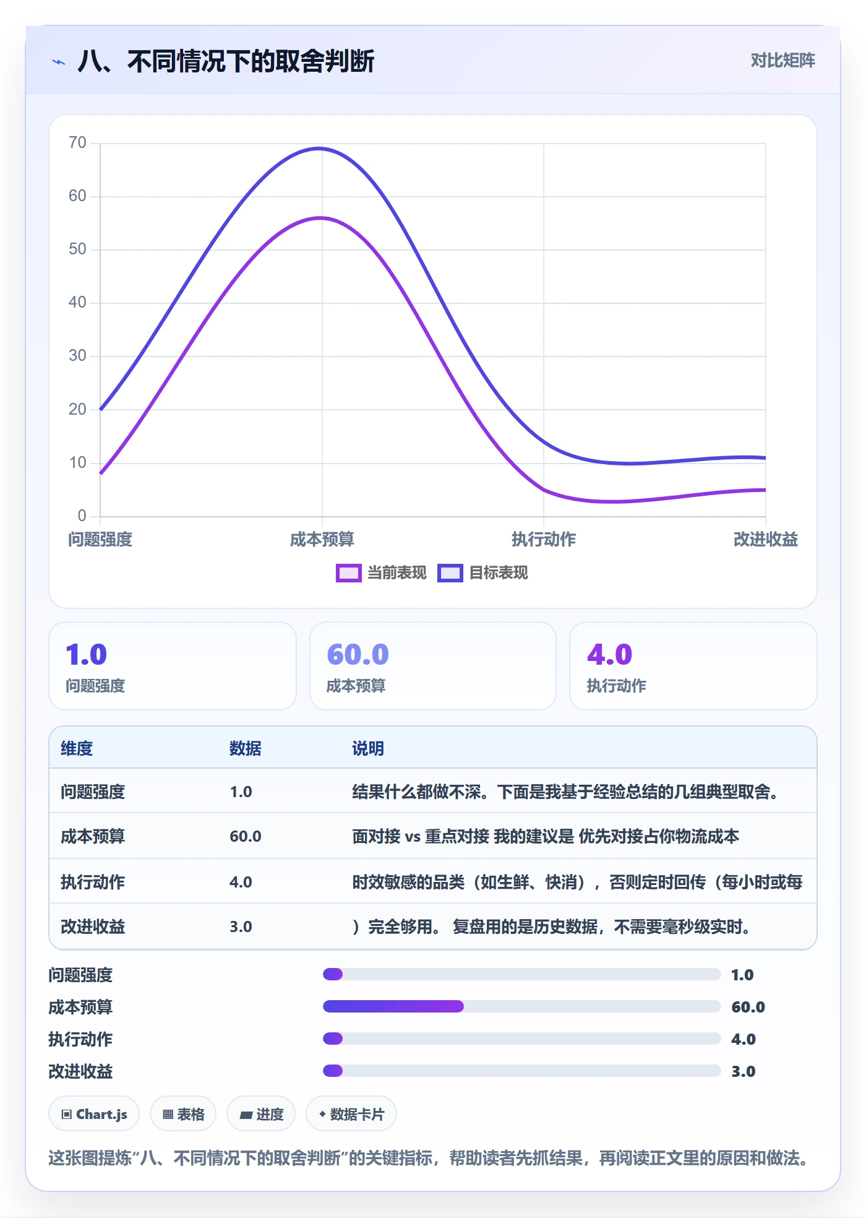Open the 1.0 问题强度 stat card
The height and width of the screenshot is (1218, 866).
[173, 666]
